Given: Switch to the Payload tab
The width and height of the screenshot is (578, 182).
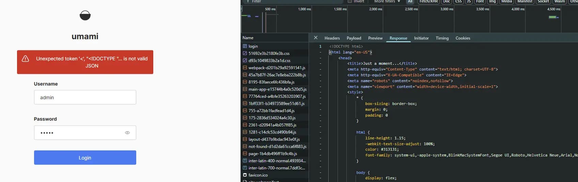Looking at the screenshot, I should (x=354, y=38).
